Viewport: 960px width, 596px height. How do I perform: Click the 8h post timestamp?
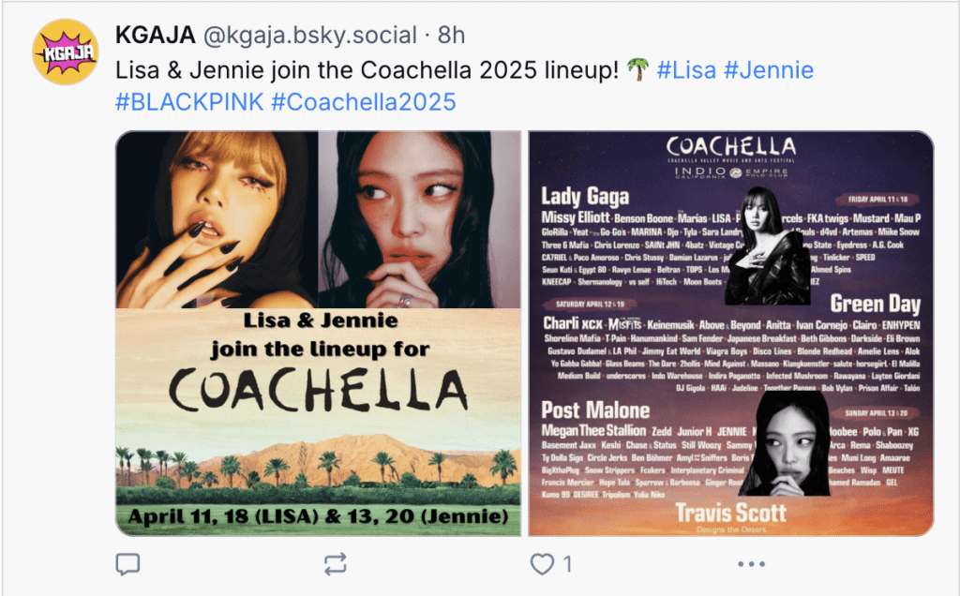tap(451, 35)
